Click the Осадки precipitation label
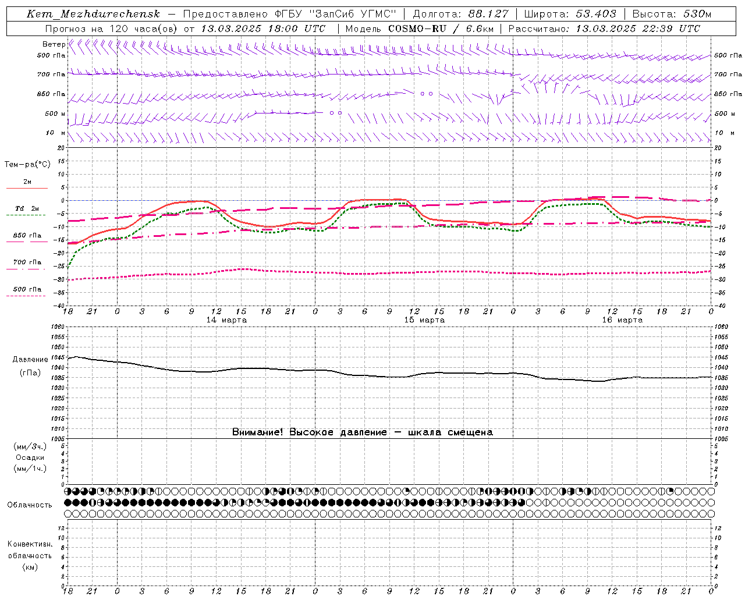745x596 pixels. [x=30, y=457]
